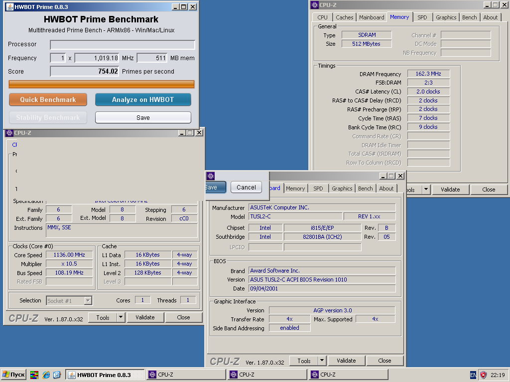Launch Internet Explorer from quick launch
The image size is (510, 382).
pos(46,375)
